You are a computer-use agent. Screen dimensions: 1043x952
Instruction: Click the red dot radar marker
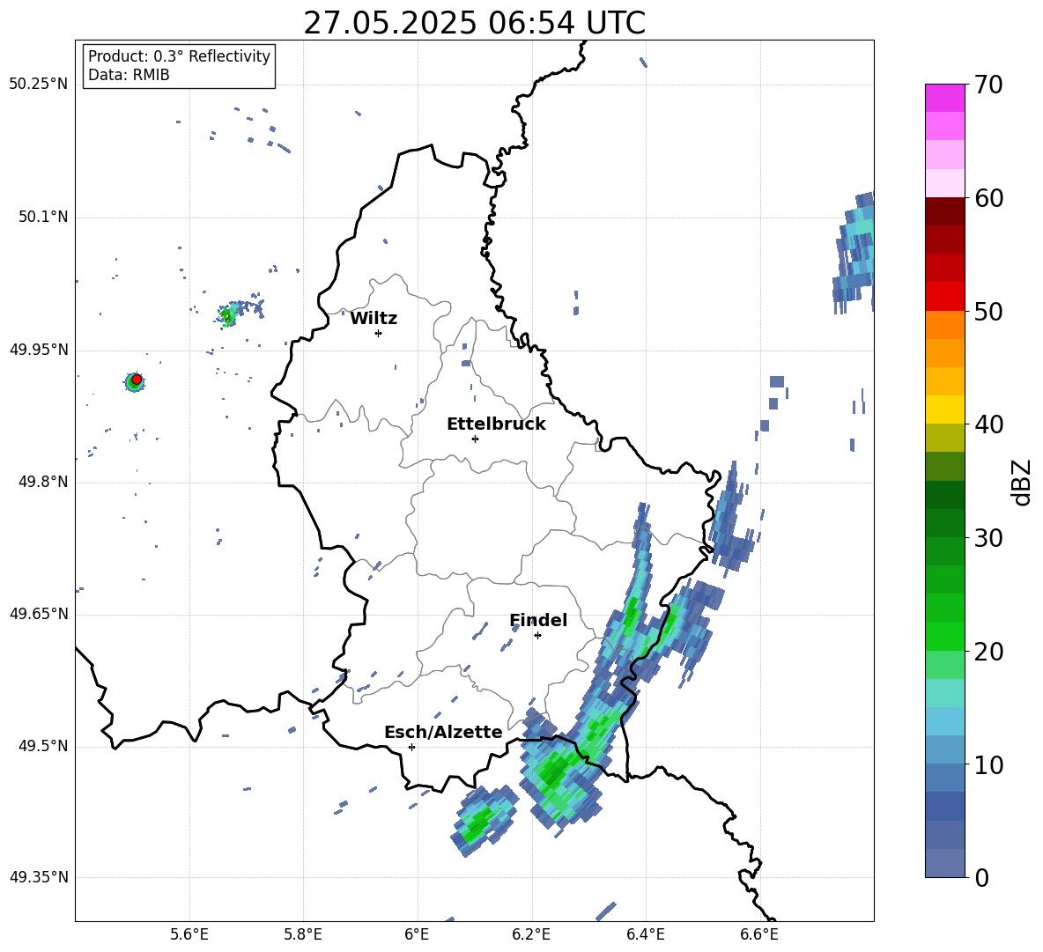tap(137, 380)
